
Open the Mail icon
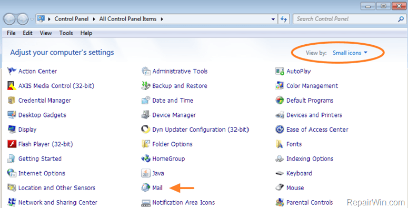click(x=146, y=187)
